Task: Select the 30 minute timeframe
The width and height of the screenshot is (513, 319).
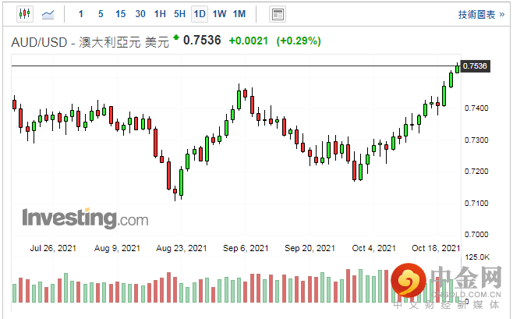Action: 140,14
